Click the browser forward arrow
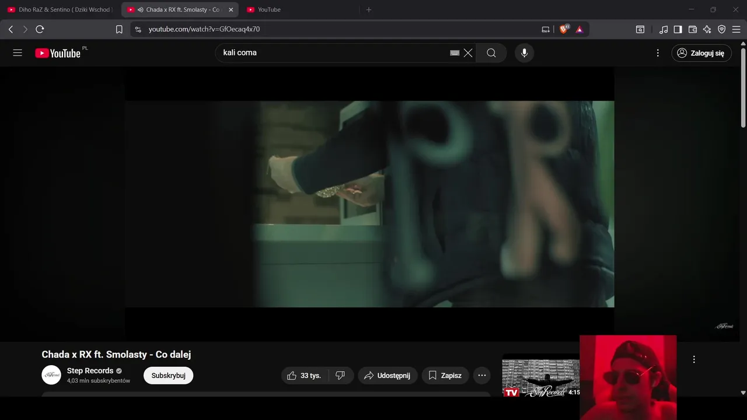This screenshot has height=420, width=747. pyautogui.click(x=25, y=29)
